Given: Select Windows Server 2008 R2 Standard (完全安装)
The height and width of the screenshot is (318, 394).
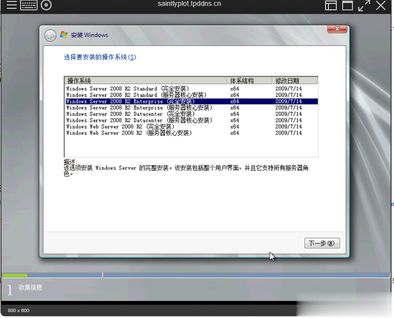Looking at the screenshot, I should point(191,89).
